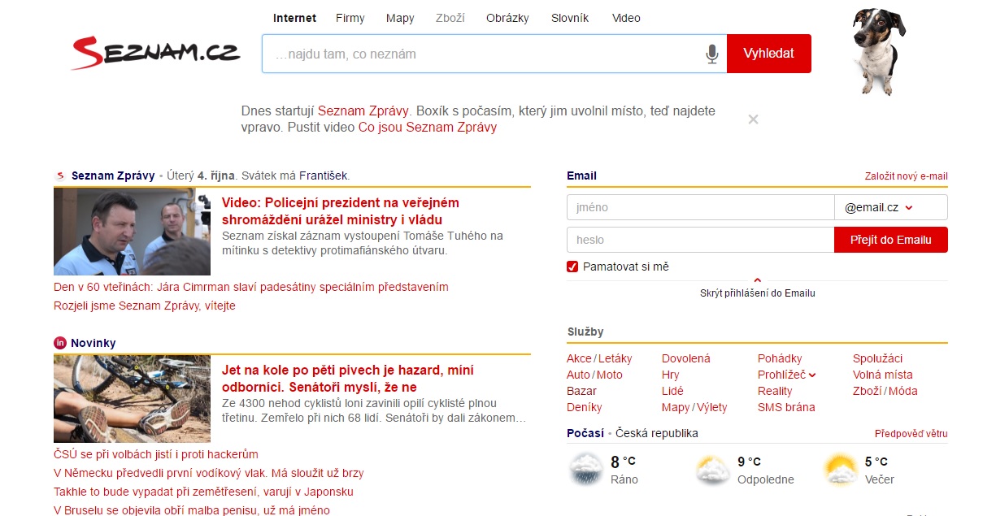Click the Přejít do Emailu button

click(x=891, y=240)
